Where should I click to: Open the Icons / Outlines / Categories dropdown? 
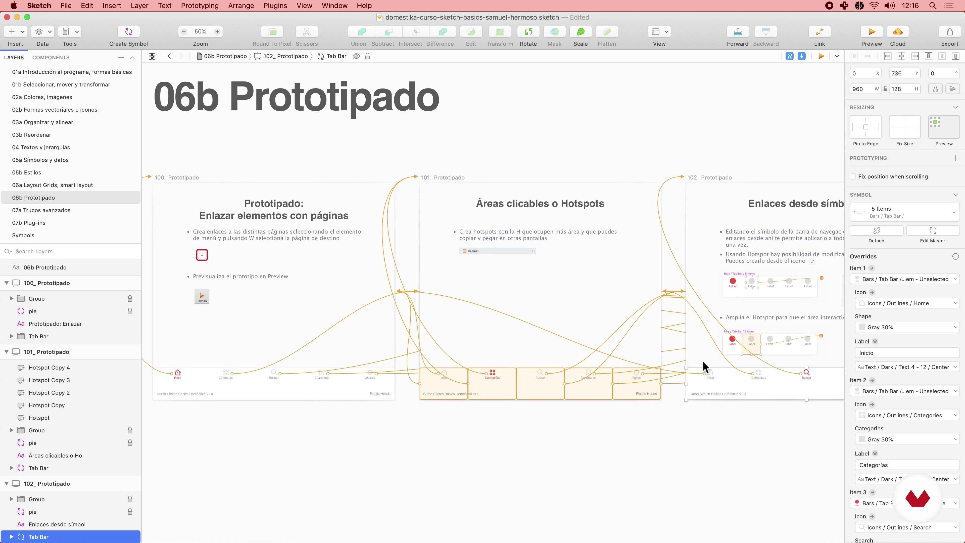pos(907,415)
